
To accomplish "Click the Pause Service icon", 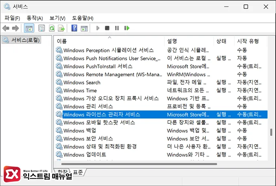I will [117, 28].
